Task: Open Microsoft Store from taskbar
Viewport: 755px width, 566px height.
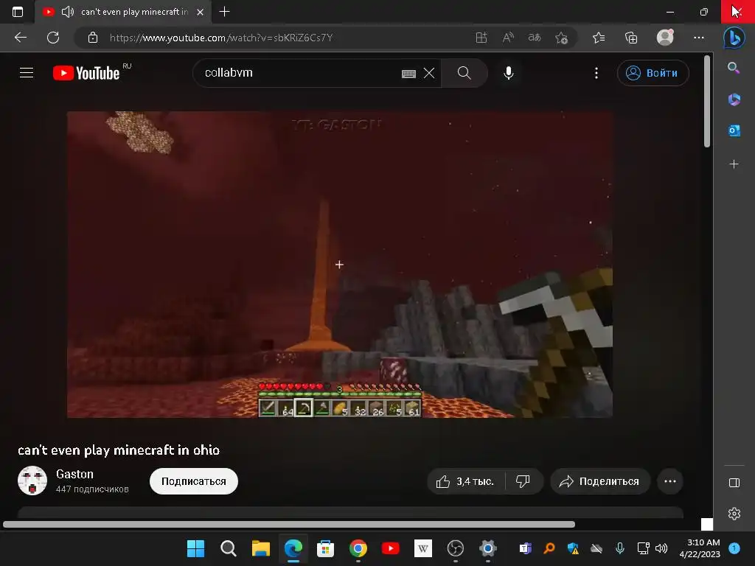Action: [x=325, y=548]
